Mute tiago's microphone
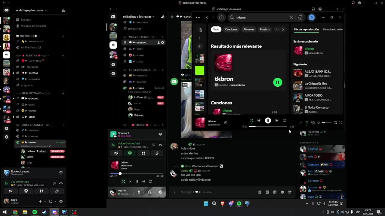The width and height of the screenshot is (385, 216). tap(40, 202)
